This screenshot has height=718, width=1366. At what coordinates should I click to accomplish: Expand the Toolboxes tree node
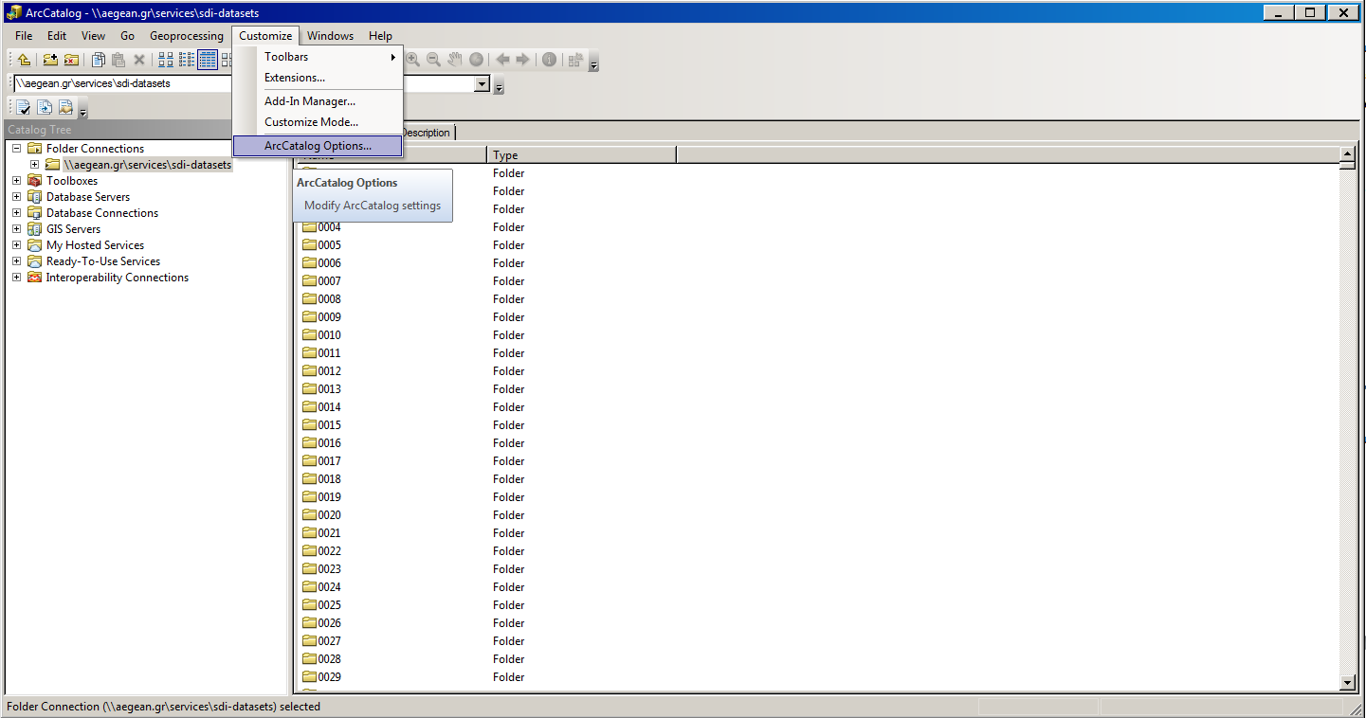(16, 180)
